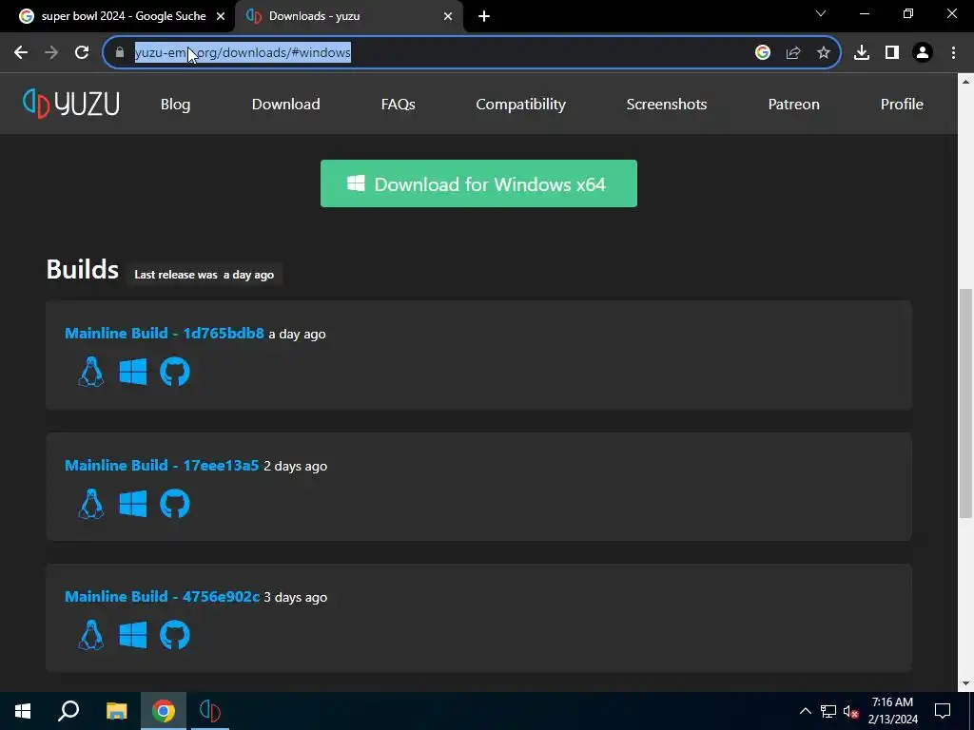Image resolution: width=974 pixels, height=730 pixels.
Task: Open the network tray icon
Action: click(x=828, y=711)
